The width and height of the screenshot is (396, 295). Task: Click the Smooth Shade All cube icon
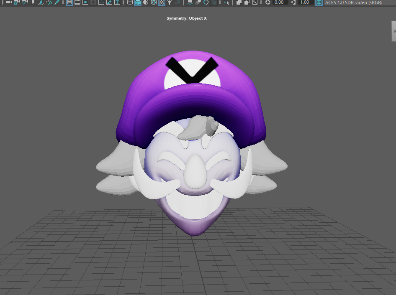[x=138, y=2]
